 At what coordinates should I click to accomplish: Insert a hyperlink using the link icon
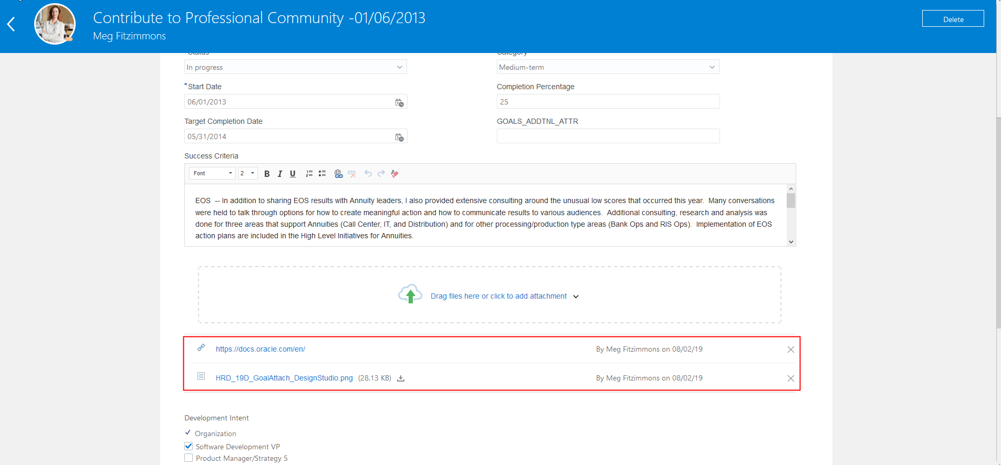click(x=338, y=174)
